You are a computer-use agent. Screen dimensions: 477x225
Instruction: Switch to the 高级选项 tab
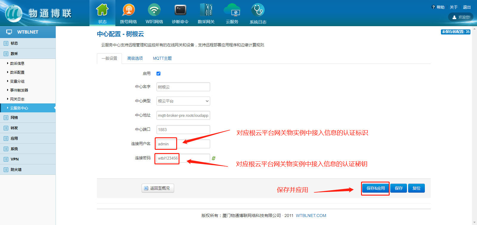pos(135,59)
